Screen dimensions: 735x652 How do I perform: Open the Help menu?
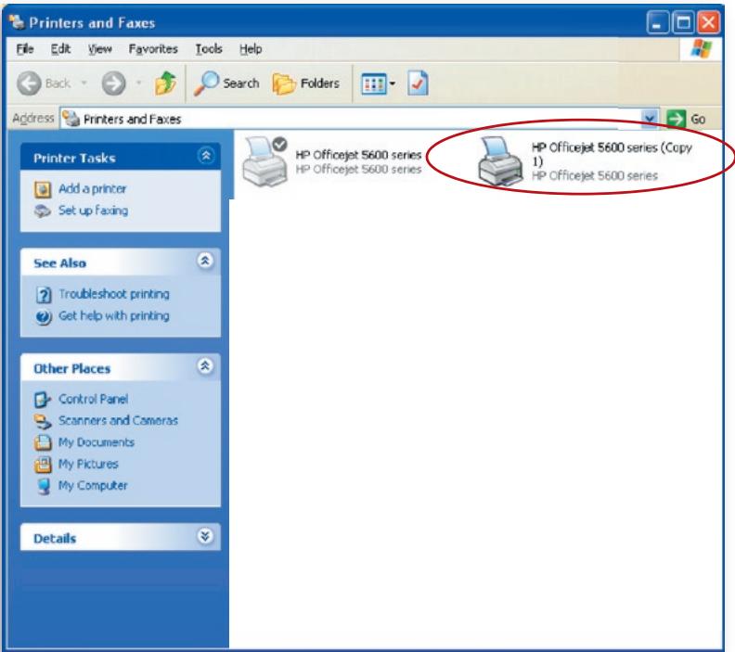tap(251, 49)
